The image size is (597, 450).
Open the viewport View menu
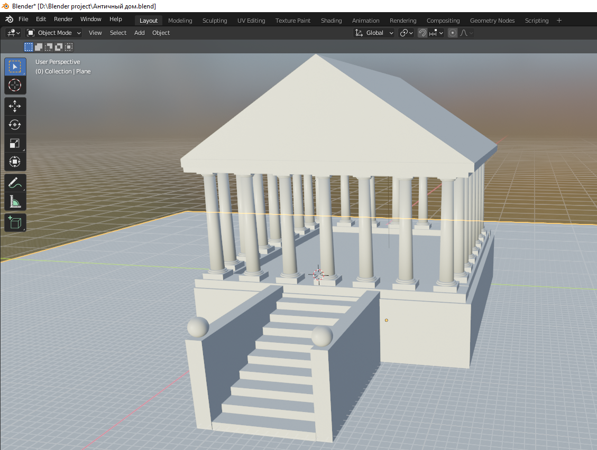(95, 33)
